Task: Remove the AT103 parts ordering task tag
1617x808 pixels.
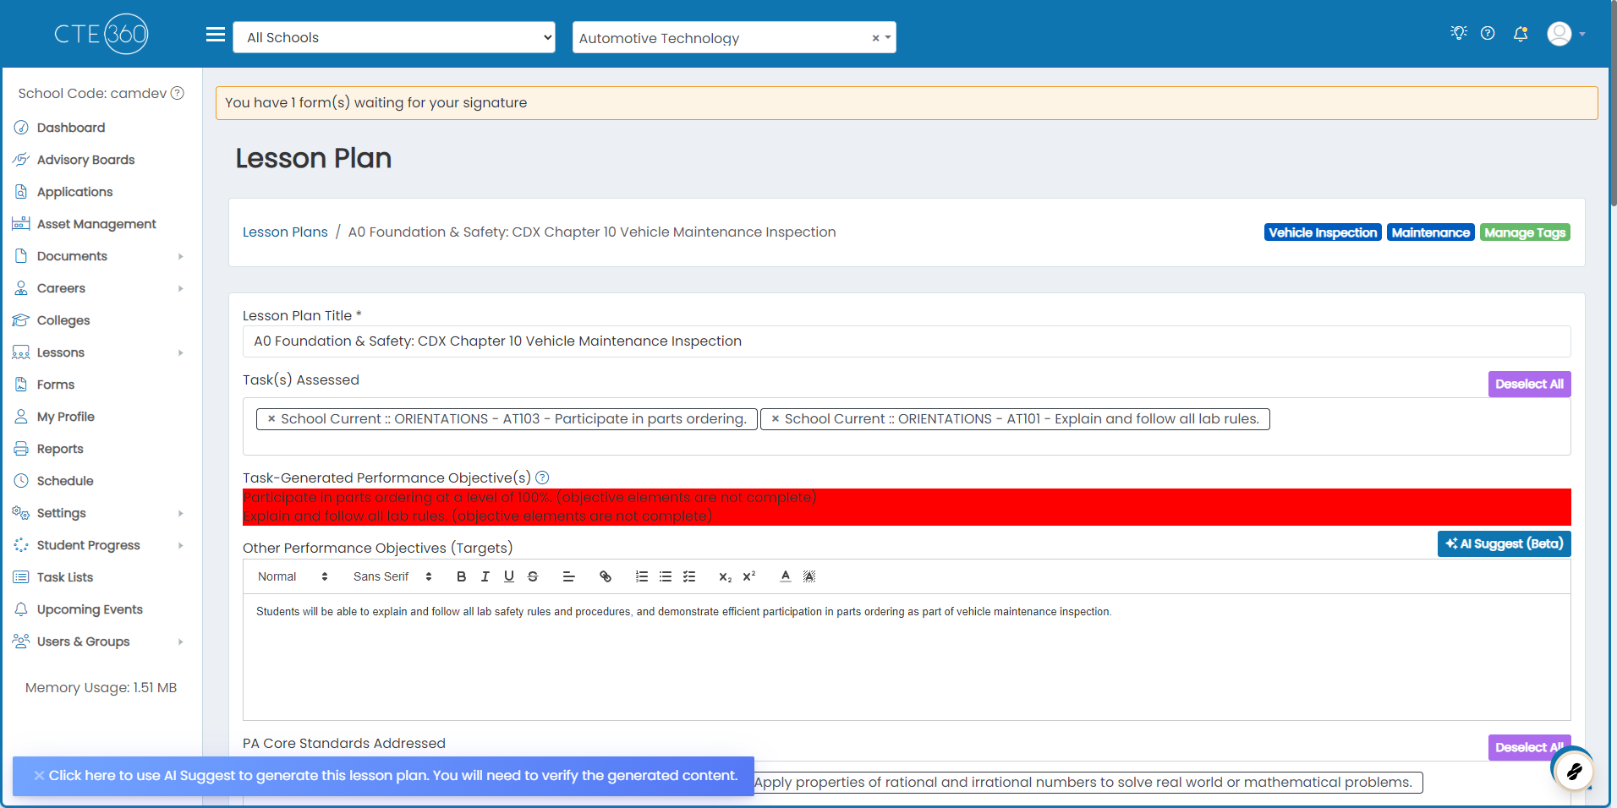Action: (271, 418)
